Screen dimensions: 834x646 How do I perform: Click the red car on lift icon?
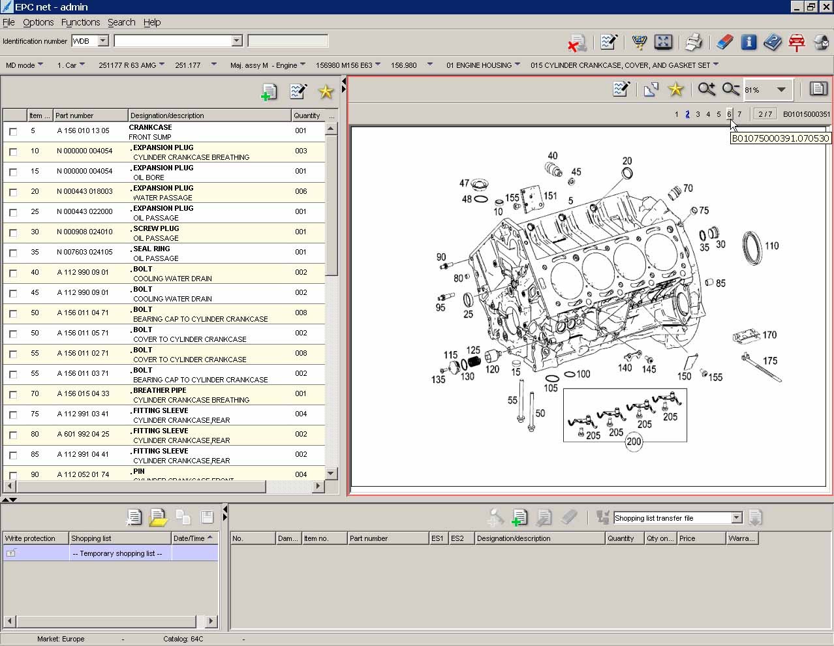pos(797,42)
